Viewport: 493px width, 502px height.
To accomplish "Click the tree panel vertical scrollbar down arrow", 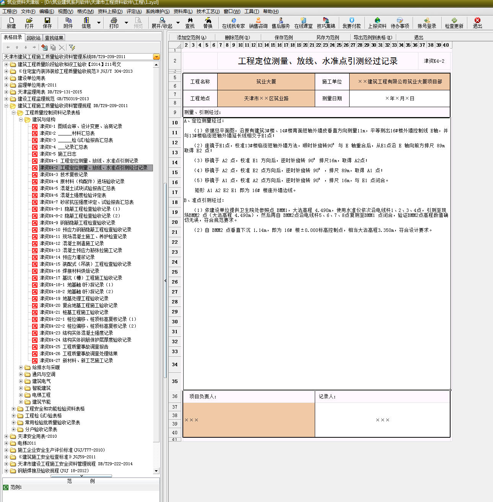I will pos(156,471).
